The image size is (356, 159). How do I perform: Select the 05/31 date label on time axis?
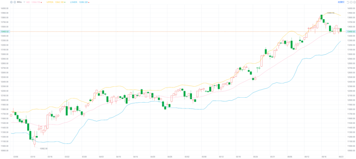[x=273, y=157]
